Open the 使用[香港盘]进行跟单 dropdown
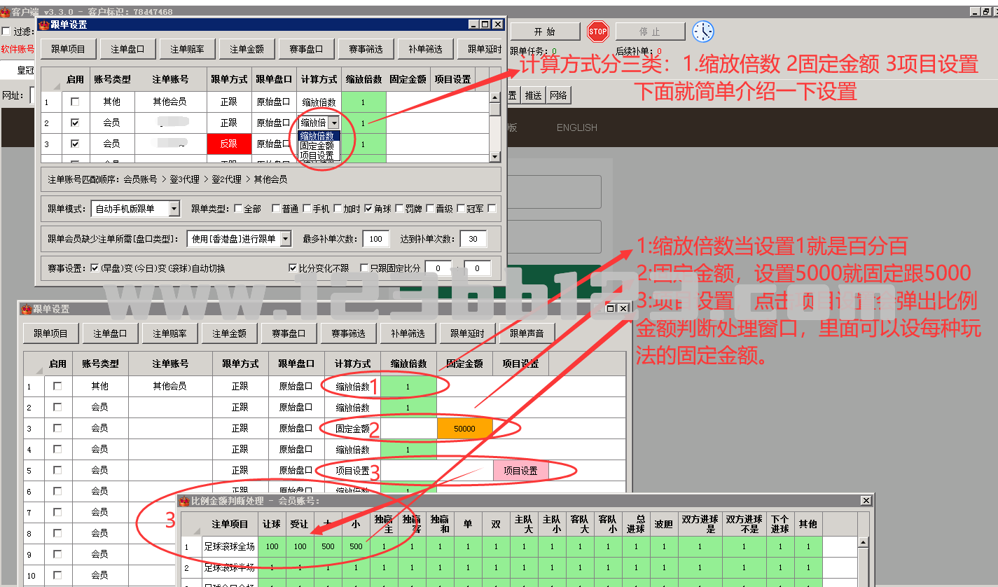Image resolution: width=998 pixels, height=587 pixels. click(x=285, y=239)
